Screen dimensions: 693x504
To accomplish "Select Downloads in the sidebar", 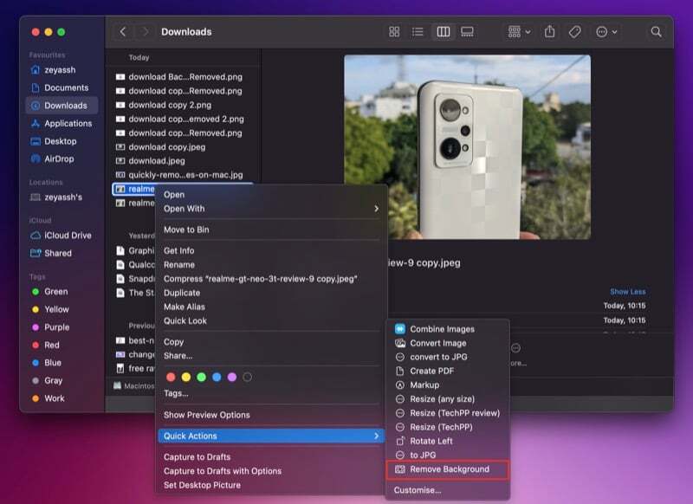I will pyautogui.click(x=62, y=106).
